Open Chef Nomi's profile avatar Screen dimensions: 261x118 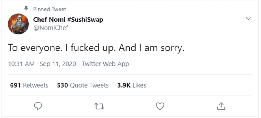coord(18,24)
